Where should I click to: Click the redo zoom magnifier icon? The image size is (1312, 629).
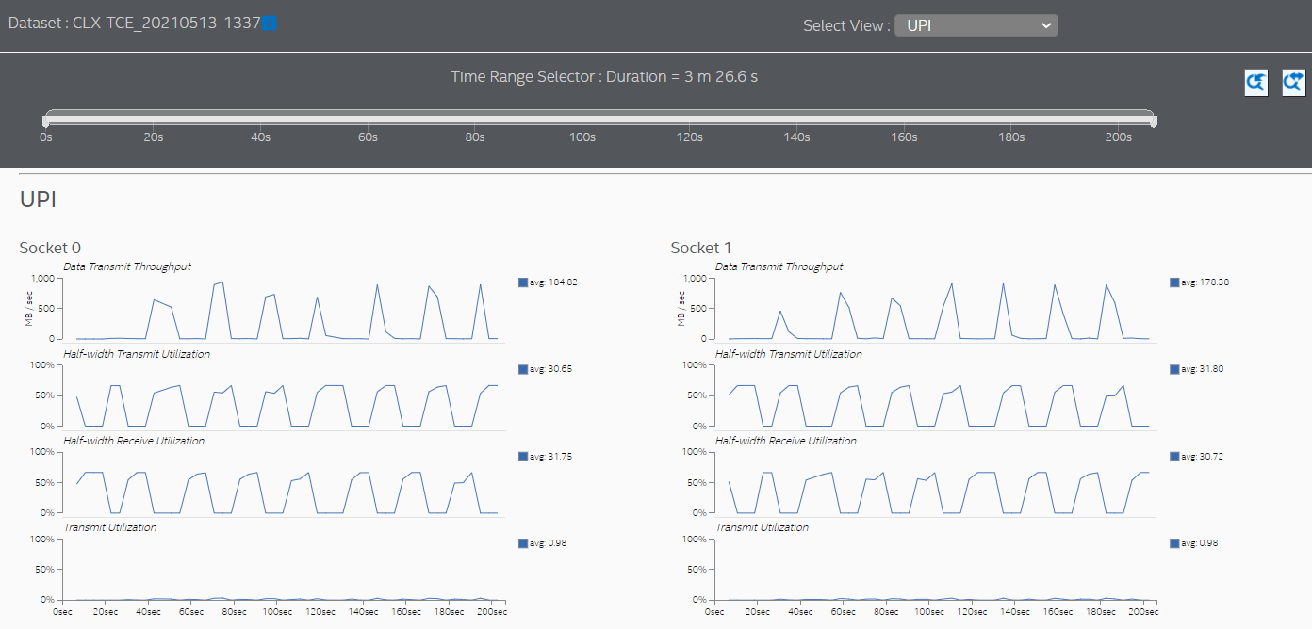[1293, 83]
